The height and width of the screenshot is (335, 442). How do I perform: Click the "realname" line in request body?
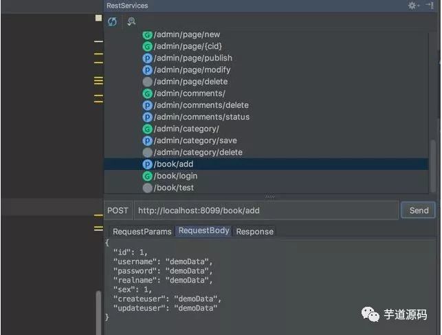point(163,280)
